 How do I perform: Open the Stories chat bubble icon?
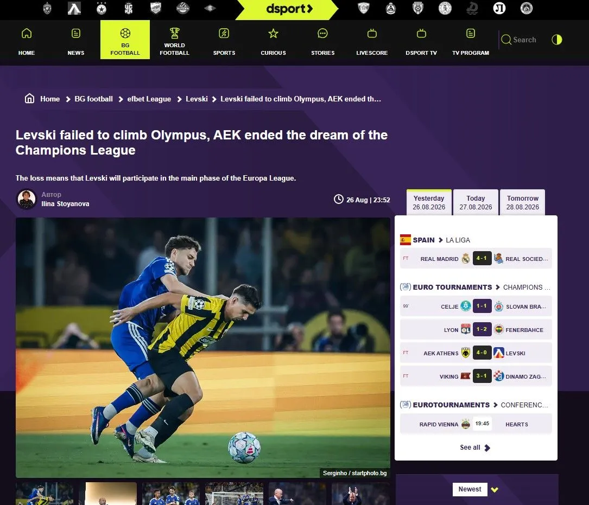pos(322,34)
